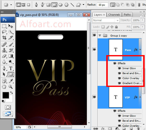146x130 pixels.
Task: Hide Inner Glow effect on Pass layer
Action: click(x=120, y=68)
